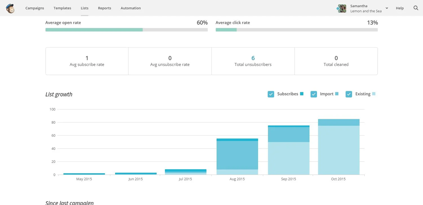Select the Import legend color square
Viewport: 423px width, 205px height.
tap(338, 94)
